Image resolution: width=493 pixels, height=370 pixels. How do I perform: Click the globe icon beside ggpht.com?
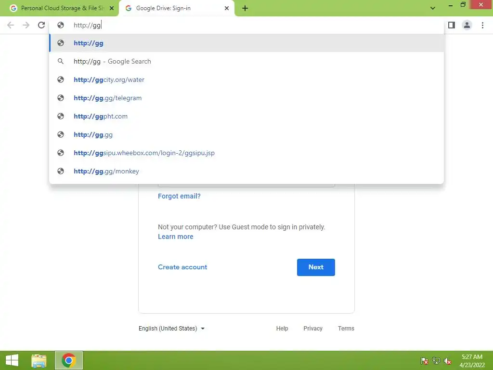pyautogui.click(x=61, y=116)
